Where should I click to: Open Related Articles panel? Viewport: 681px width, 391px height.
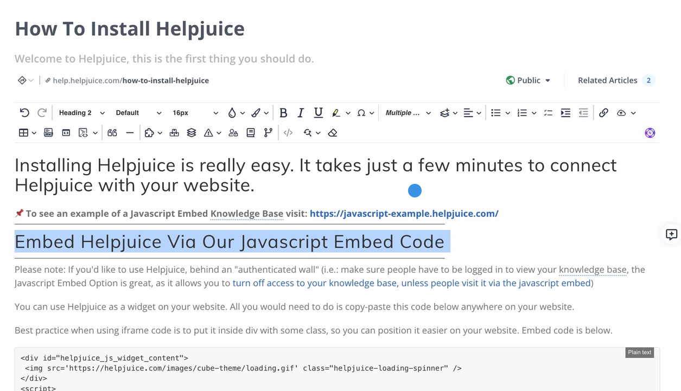click(616, 80)
